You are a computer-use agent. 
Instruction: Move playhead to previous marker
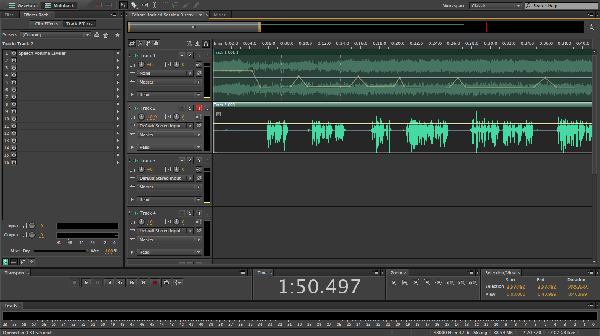point(109,283)
